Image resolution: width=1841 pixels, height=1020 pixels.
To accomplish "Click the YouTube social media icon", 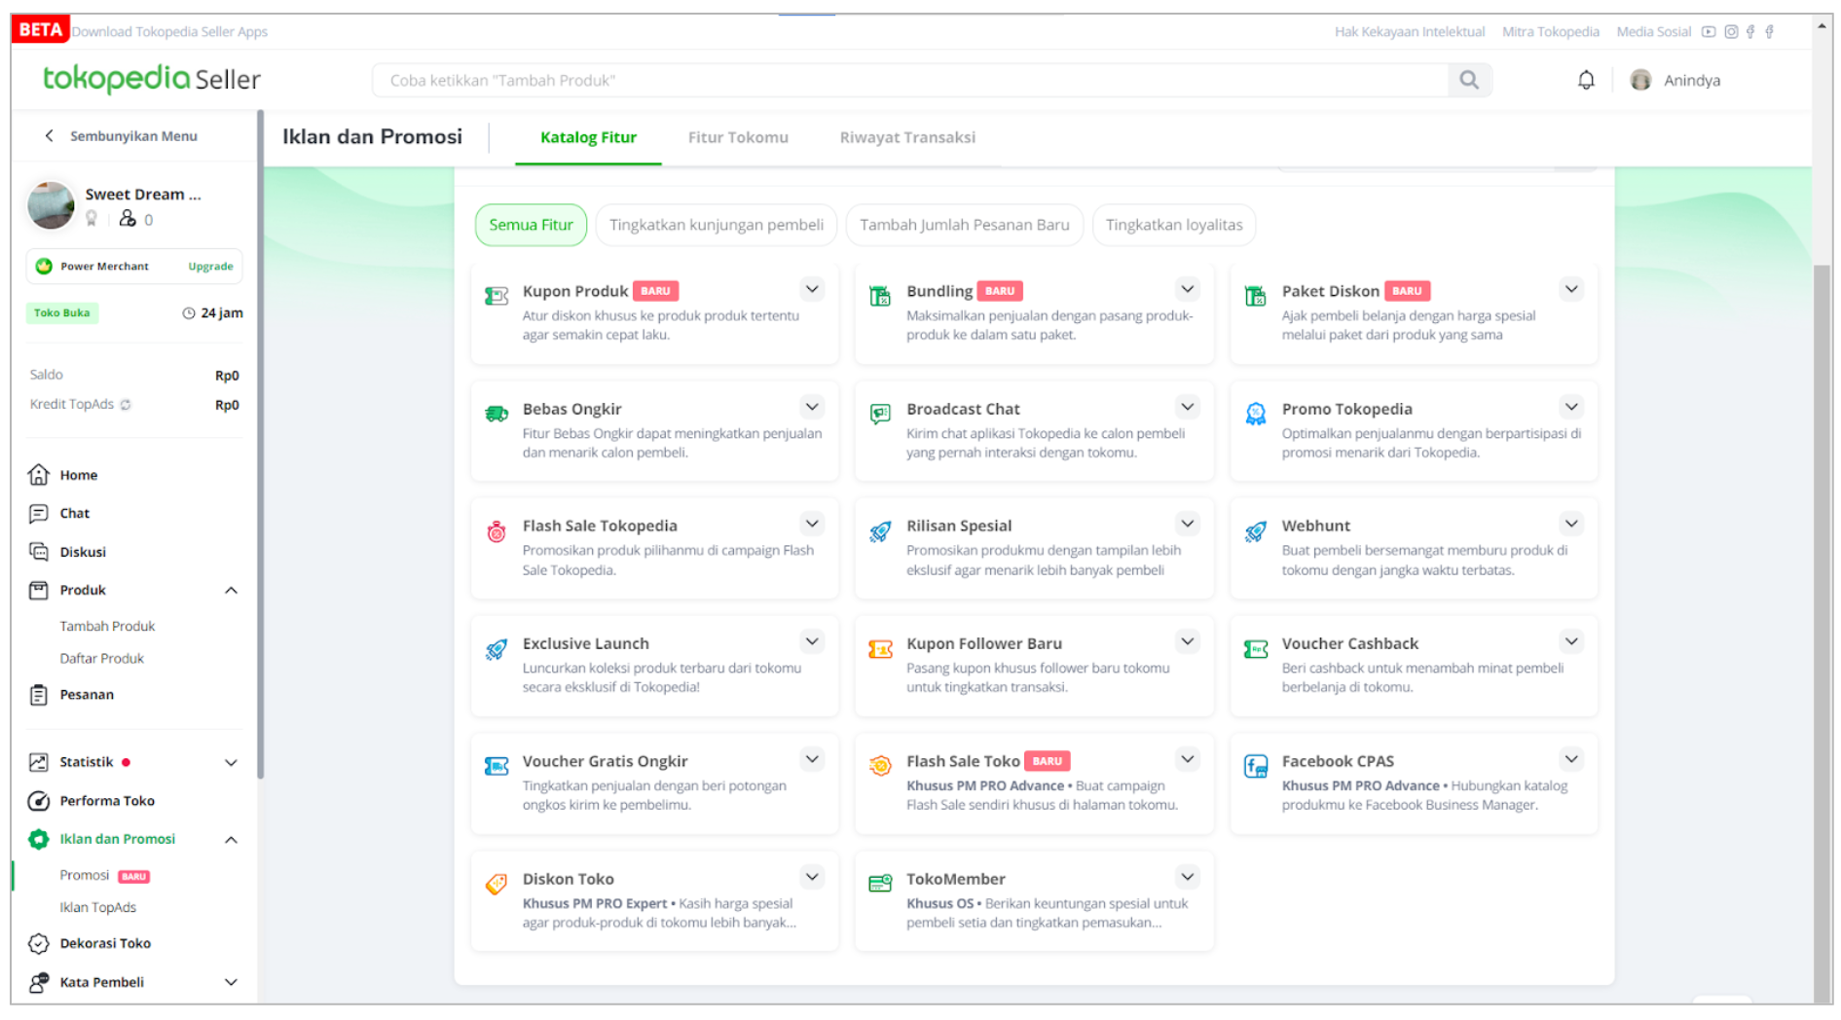I will [x=1709, y=32].
